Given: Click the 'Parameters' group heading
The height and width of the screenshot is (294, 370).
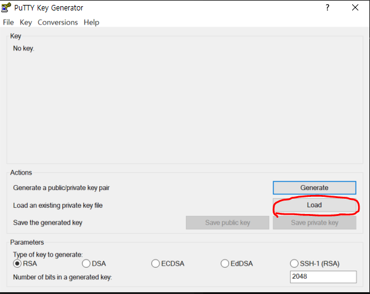Looking at the screenshot, I should 27,242.
